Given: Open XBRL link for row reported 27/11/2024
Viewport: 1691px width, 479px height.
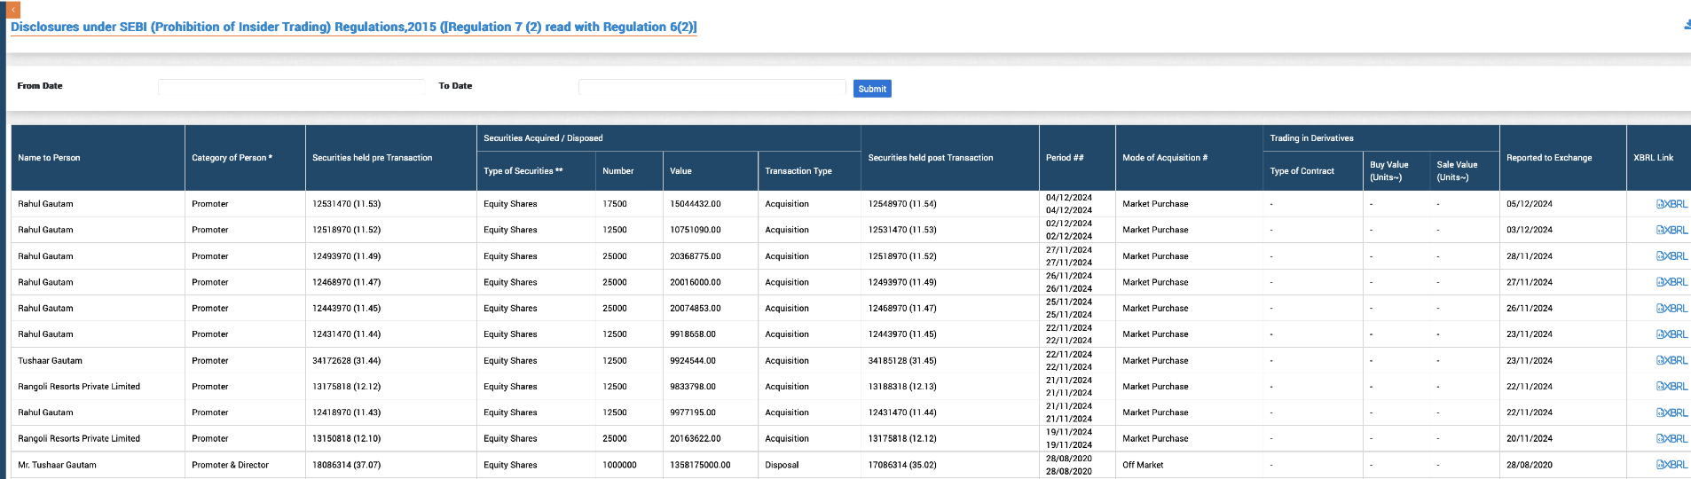Looking at the screenshot, I should tap(1671, 282).
